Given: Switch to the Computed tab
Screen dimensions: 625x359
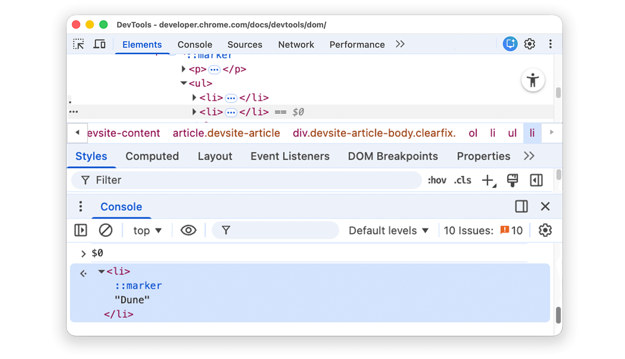Looking at the screenshot, I should [x=152, y=156].
